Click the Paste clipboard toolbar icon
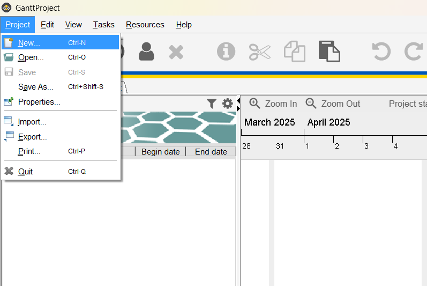This screenshot has height=286, width=427. coord(329,52)
